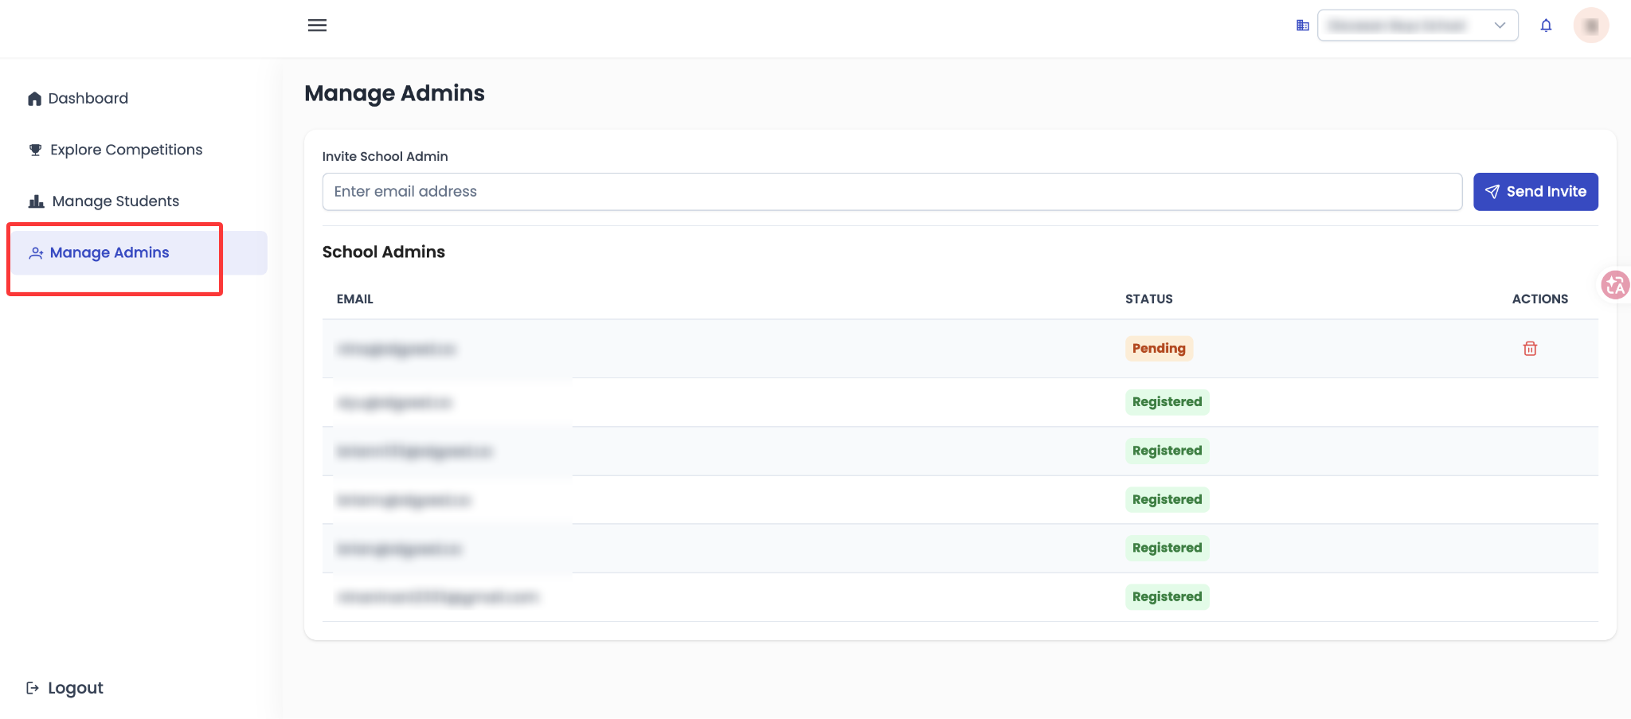Click the Invite School Admin label

click(x=385, y=157)
